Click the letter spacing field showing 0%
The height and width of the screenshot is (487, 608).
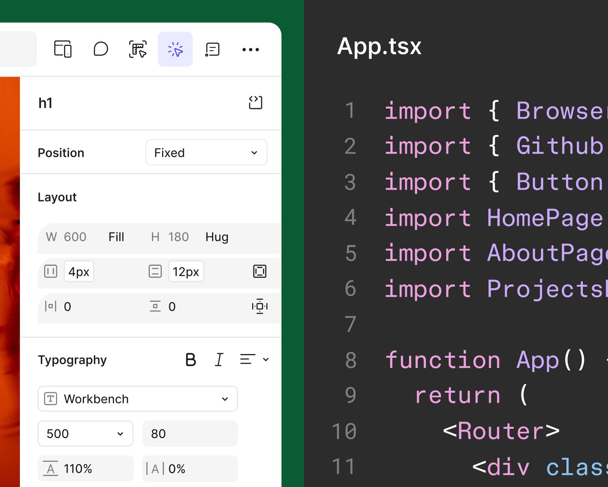(x=190, y=469)
